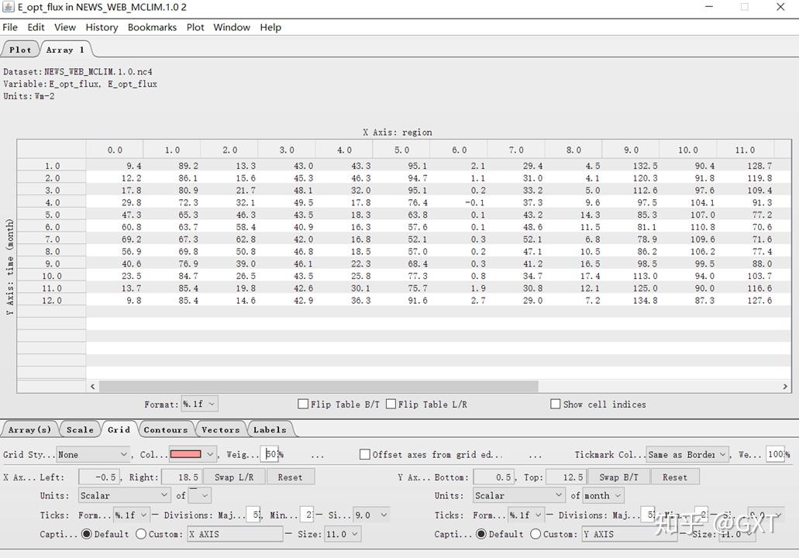
Task: Switch to the Contours tab
Action: [166, 429]
